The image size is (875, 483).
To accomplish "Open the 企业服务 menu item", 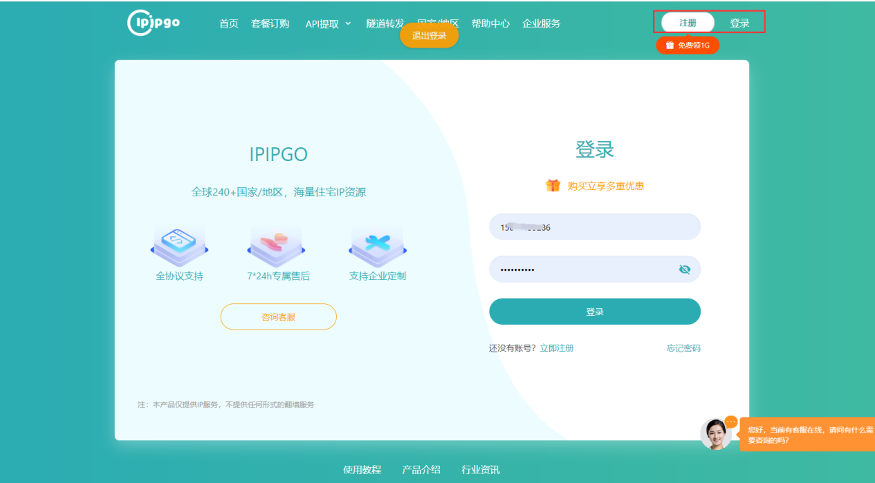I will pyautogui.click(x=542, y=23).
